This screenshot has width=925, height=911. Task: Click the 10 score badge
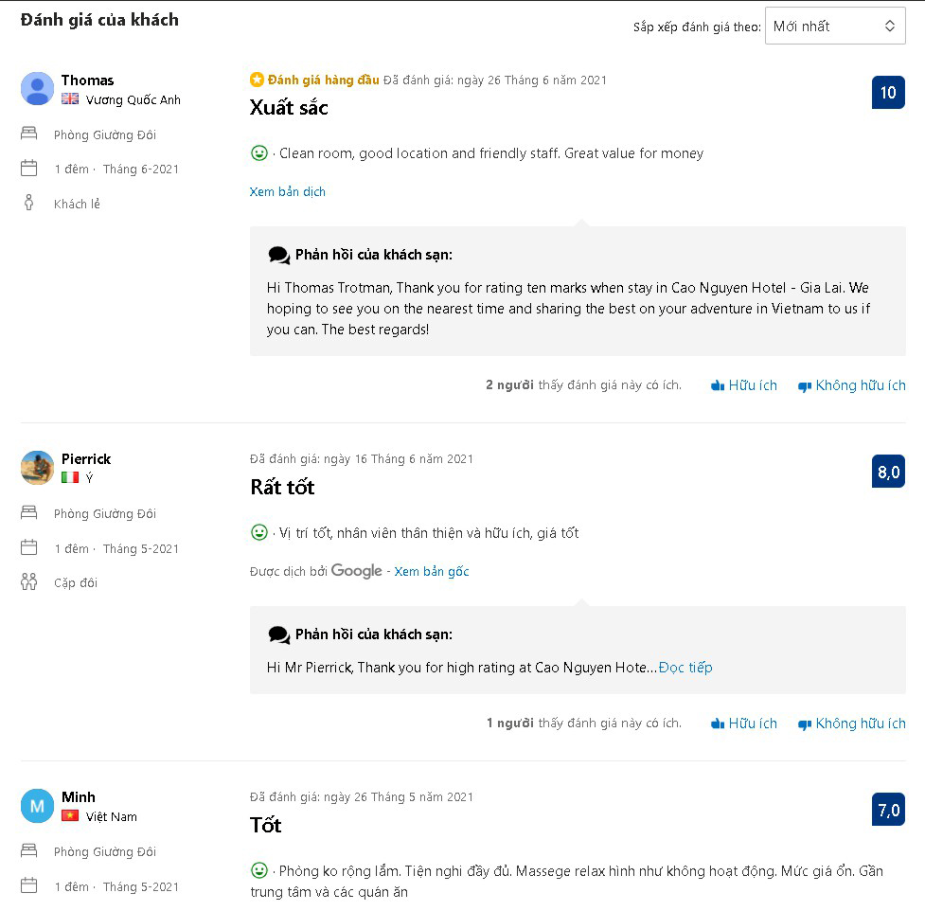pos(888,93)
